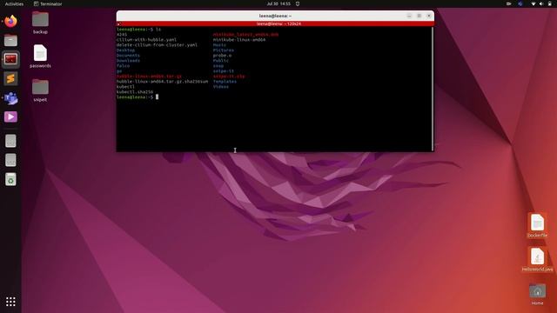The image size is (557, 313).
Task: Click the snap directory name in output
Action: (218, 66)
